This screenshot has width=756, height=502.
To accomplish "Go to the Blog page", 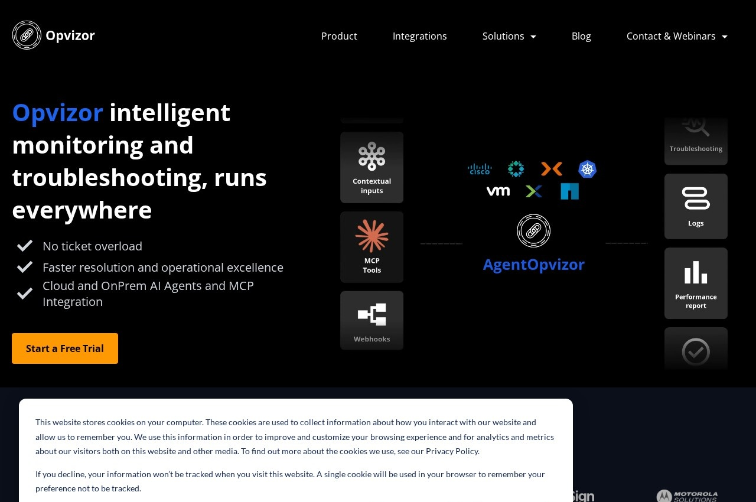I will [581, 36].
